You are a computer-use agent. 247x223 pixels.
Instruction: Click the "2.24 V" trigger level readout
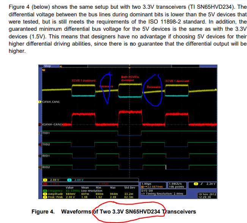pyautogui.click(x=211, y=184)
